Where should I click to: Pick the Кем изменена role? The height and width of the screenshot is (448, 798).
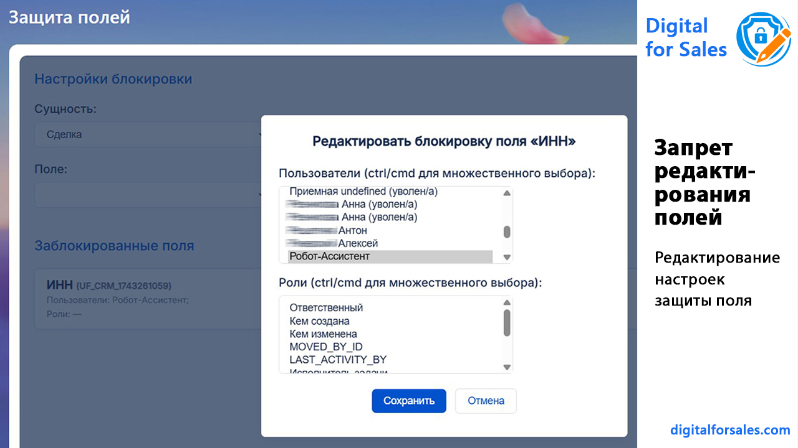pos(323,334)
